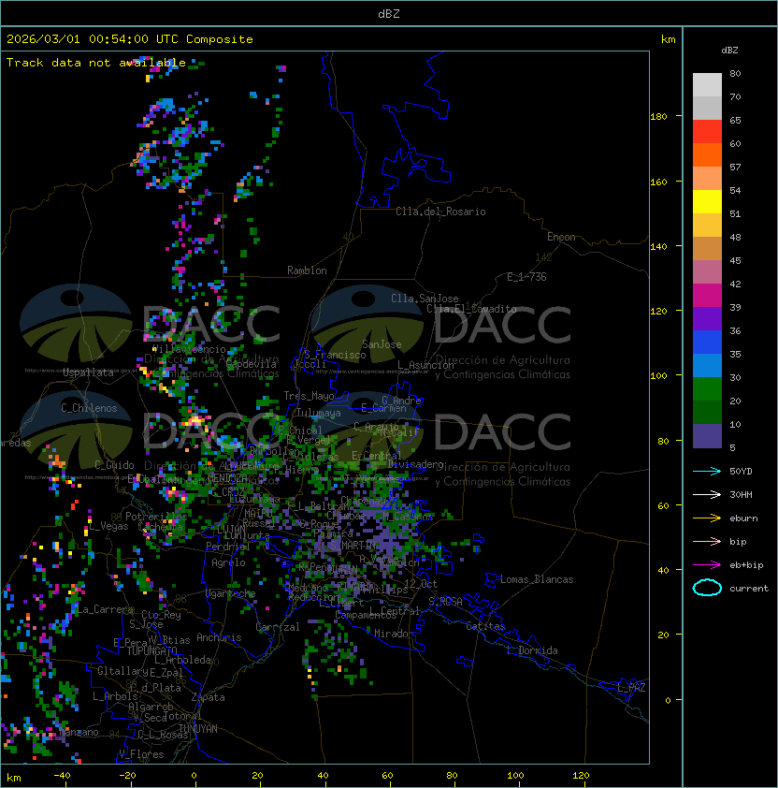Click the 'Clla.del_Rosario' map label
Image resolution: width=778 pixels, height=788 pixels.
440,212
